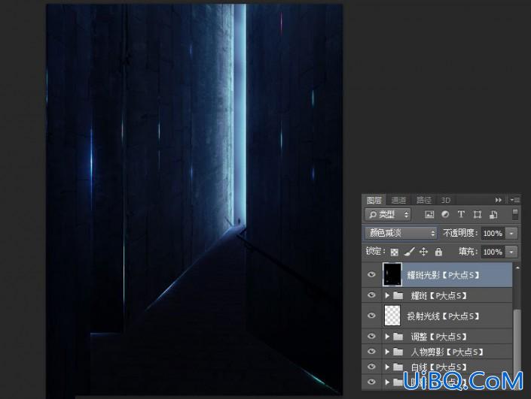Click folder icon of 耀斑 group
The width and height of the screenshot is (531, 399).
[398, 295]
